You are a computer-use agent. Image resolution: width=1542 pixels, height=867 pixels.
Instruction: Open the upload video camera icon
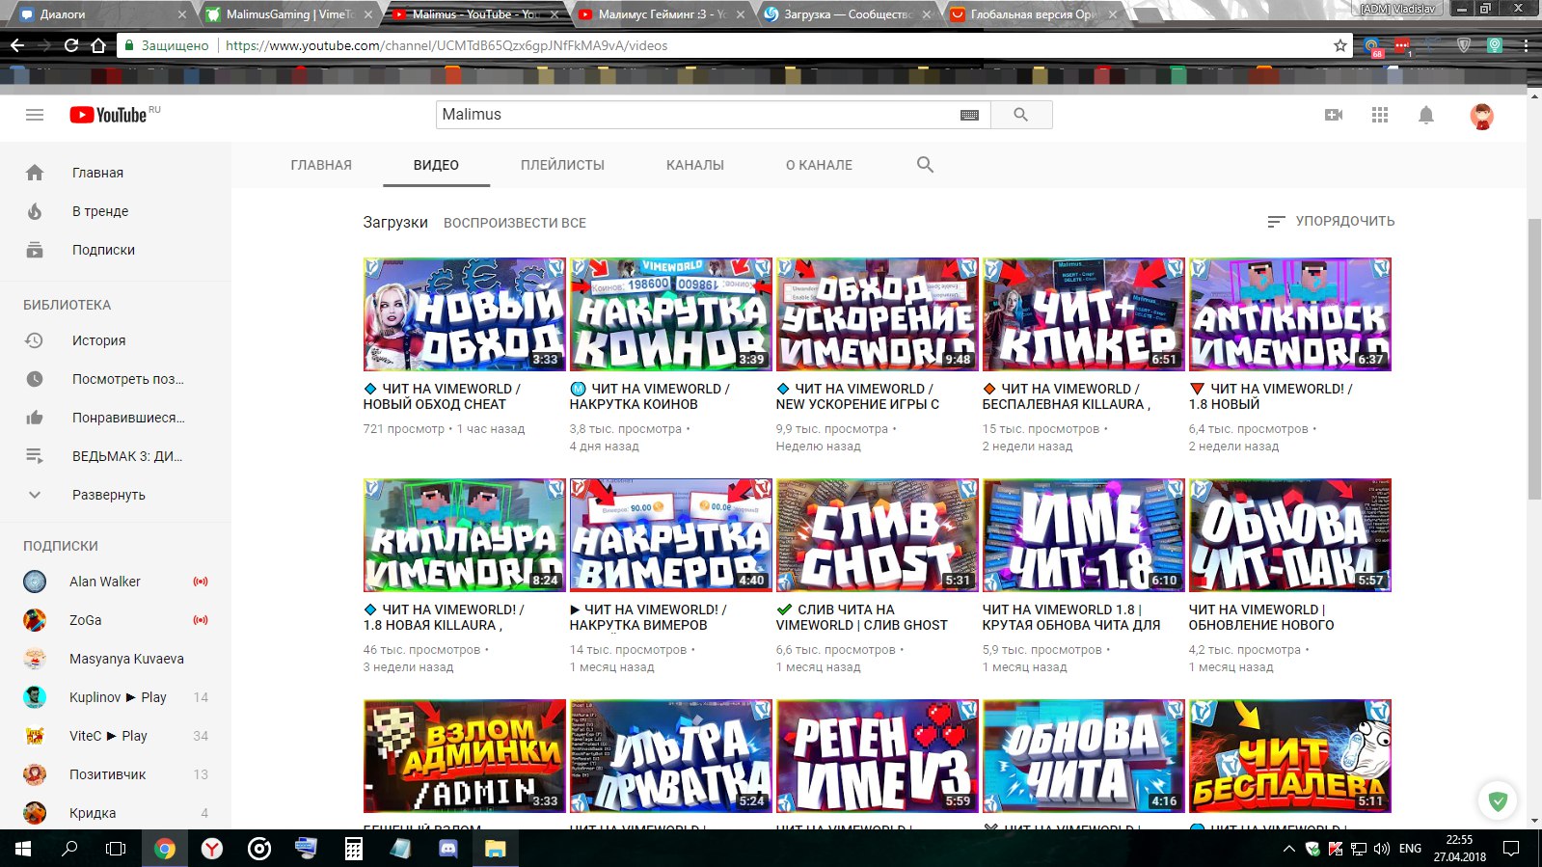(1334, 115)
